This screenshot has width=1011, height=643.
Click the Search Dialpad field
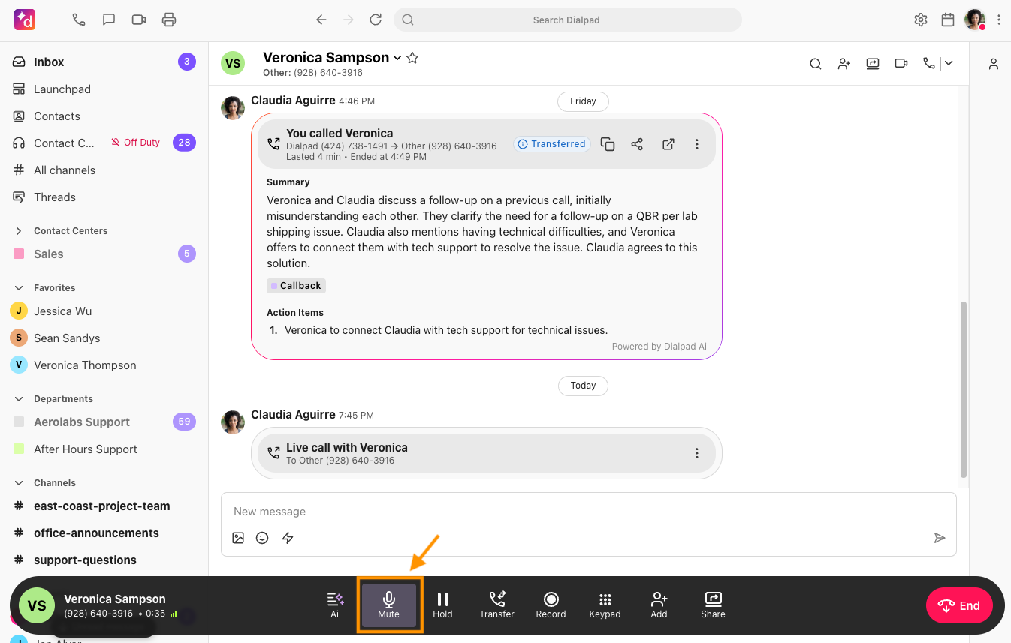point(567,20)
